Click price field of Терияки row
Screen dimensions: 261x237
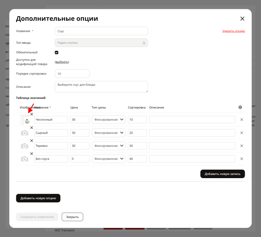click(x=80, y=146)
